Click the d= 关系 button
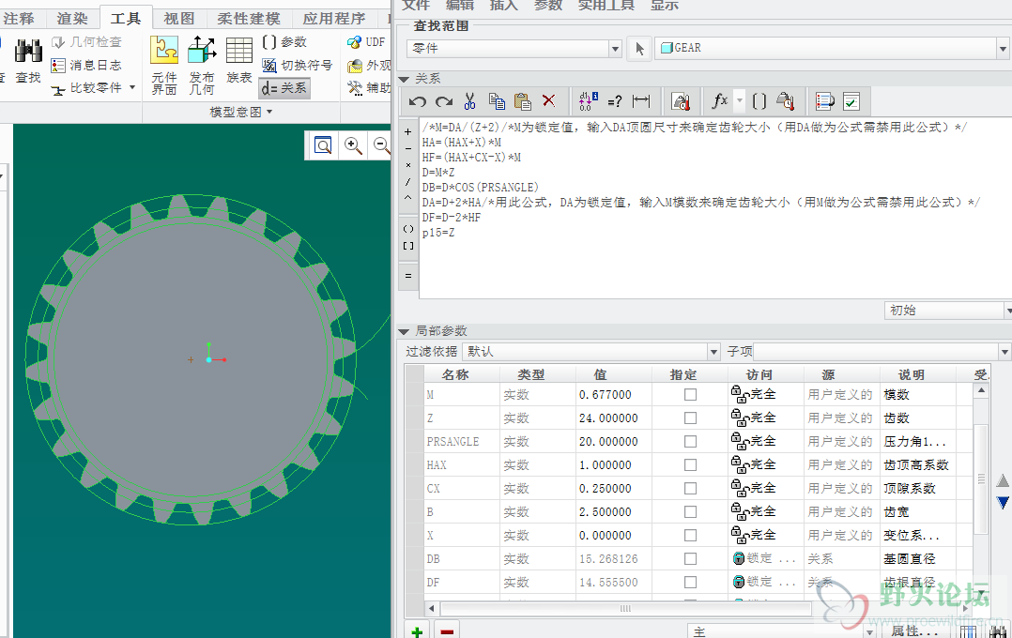1012x638 pixels. point(284,88)
